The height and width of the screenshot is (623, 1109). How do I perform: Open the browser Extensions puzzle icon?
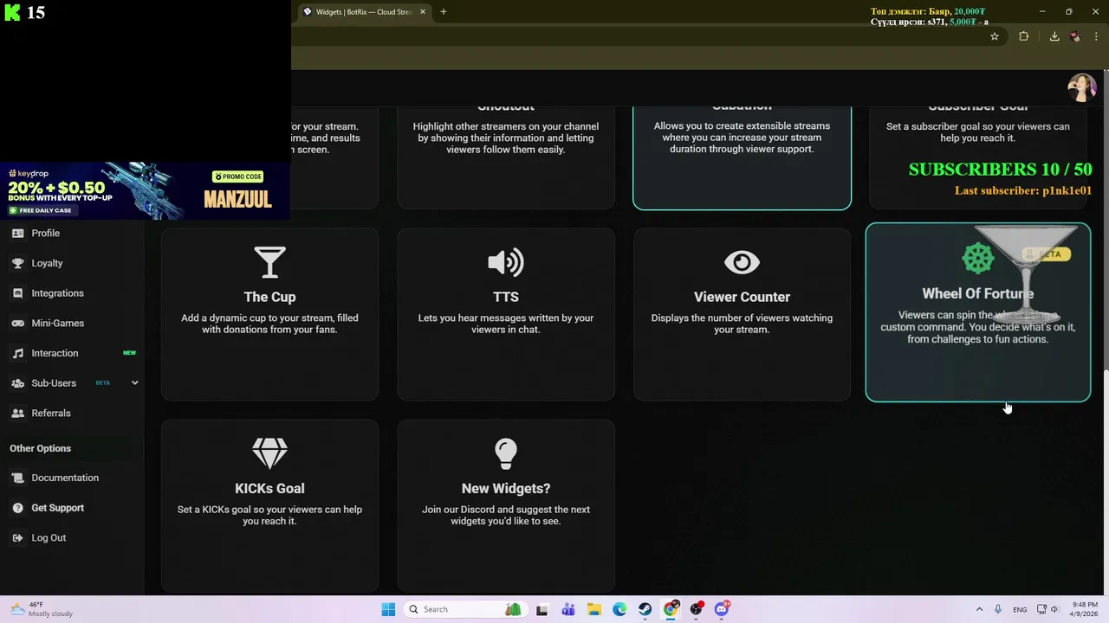pyautogui.click(x=1023, y=36)
